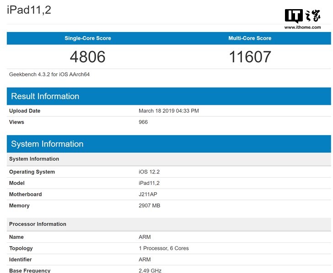Image resolution: width=333 pixels, height=273 pixels.
Task: Click the Operating System label
Action: [x=32, y=172]
